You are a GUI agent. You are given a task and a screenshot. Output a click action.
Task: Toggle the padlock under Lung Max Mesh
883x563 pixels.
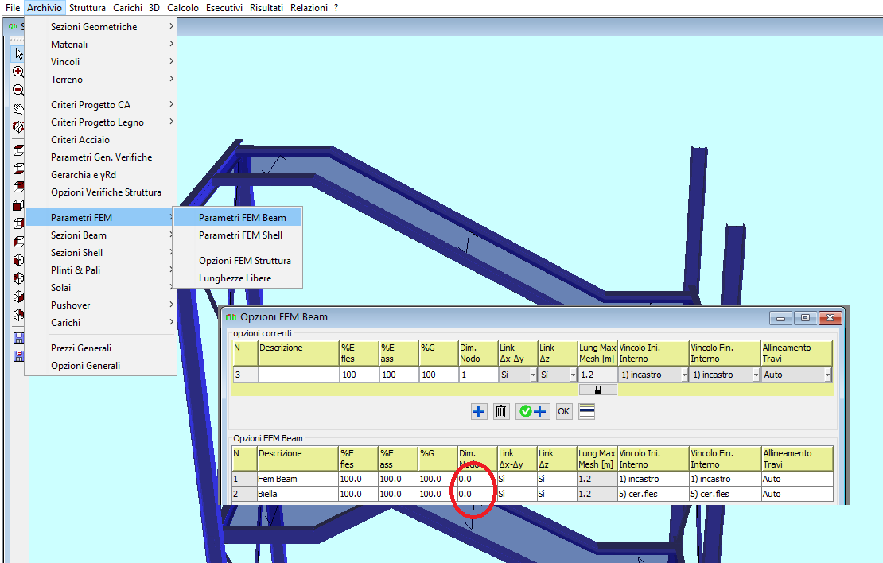tap(598, 390)
